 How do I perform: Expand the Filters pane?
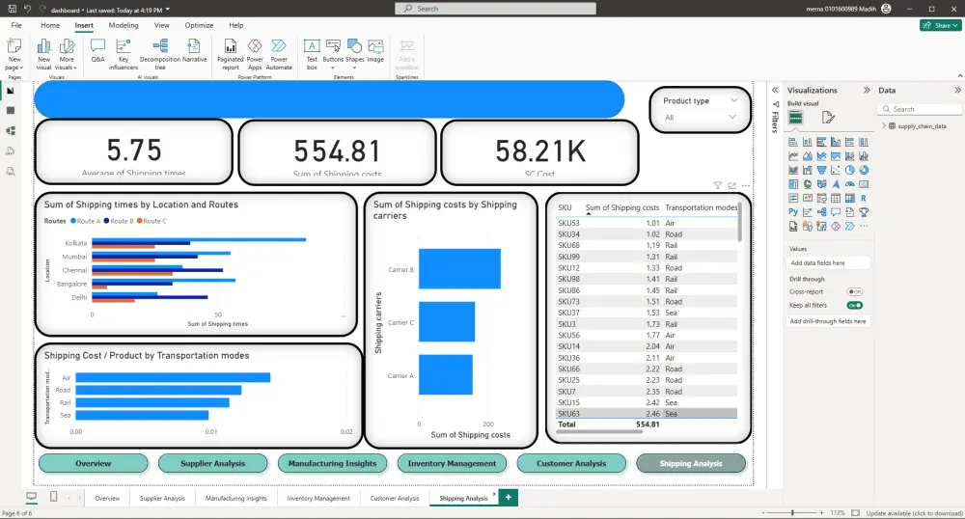775,90
